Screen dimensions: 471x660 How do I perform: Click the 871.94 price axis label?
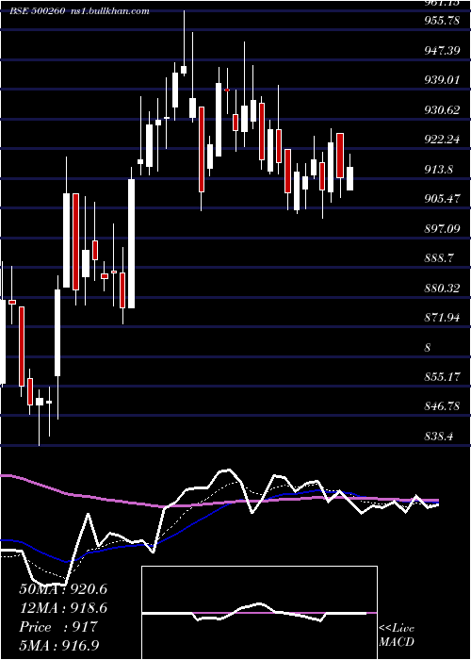coord(442,318)
